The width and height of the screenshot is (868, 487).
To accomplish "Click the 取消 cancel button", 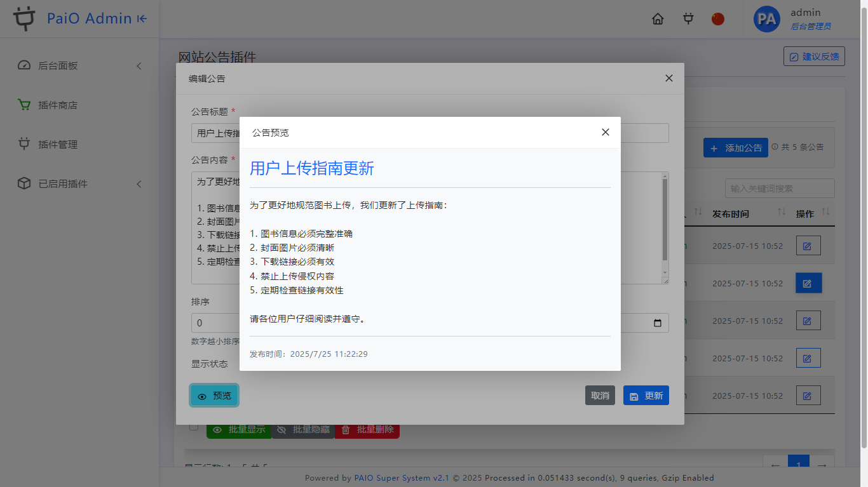I will (600, 396).
